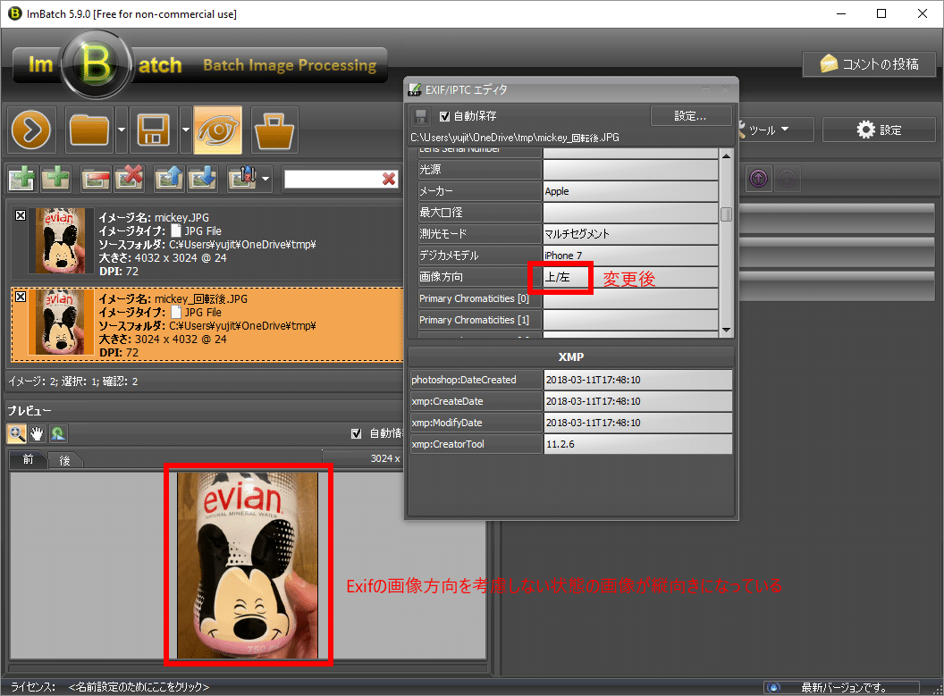Move image up with blue arrow icon
This screenshot has height=696, width=944.
click(x=169, y=179)
